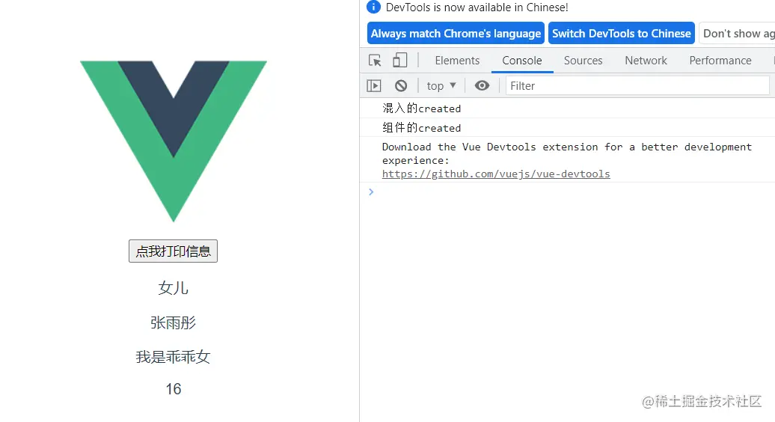Select the inspect element picker icon
775x422 pixels.
(x=375, y=61)
